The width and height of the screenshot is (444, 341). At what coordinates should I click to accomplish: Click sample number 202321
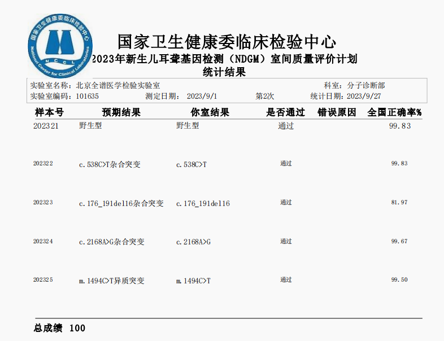click(x=46, y=126)
